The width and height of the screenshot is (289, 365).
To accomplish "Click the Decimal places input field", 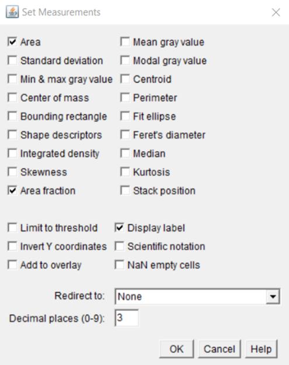I will tap(127, 318).
